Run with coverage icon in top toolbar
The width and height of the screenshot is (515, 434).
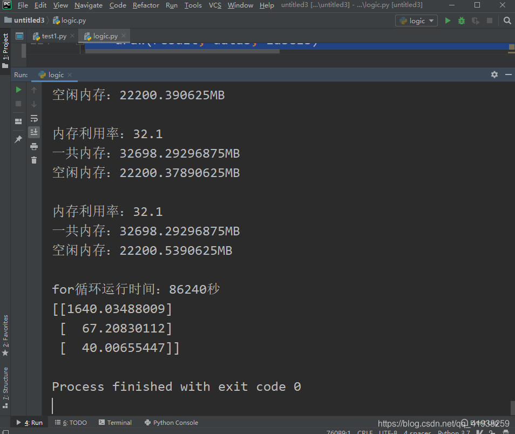coord(475,21)
